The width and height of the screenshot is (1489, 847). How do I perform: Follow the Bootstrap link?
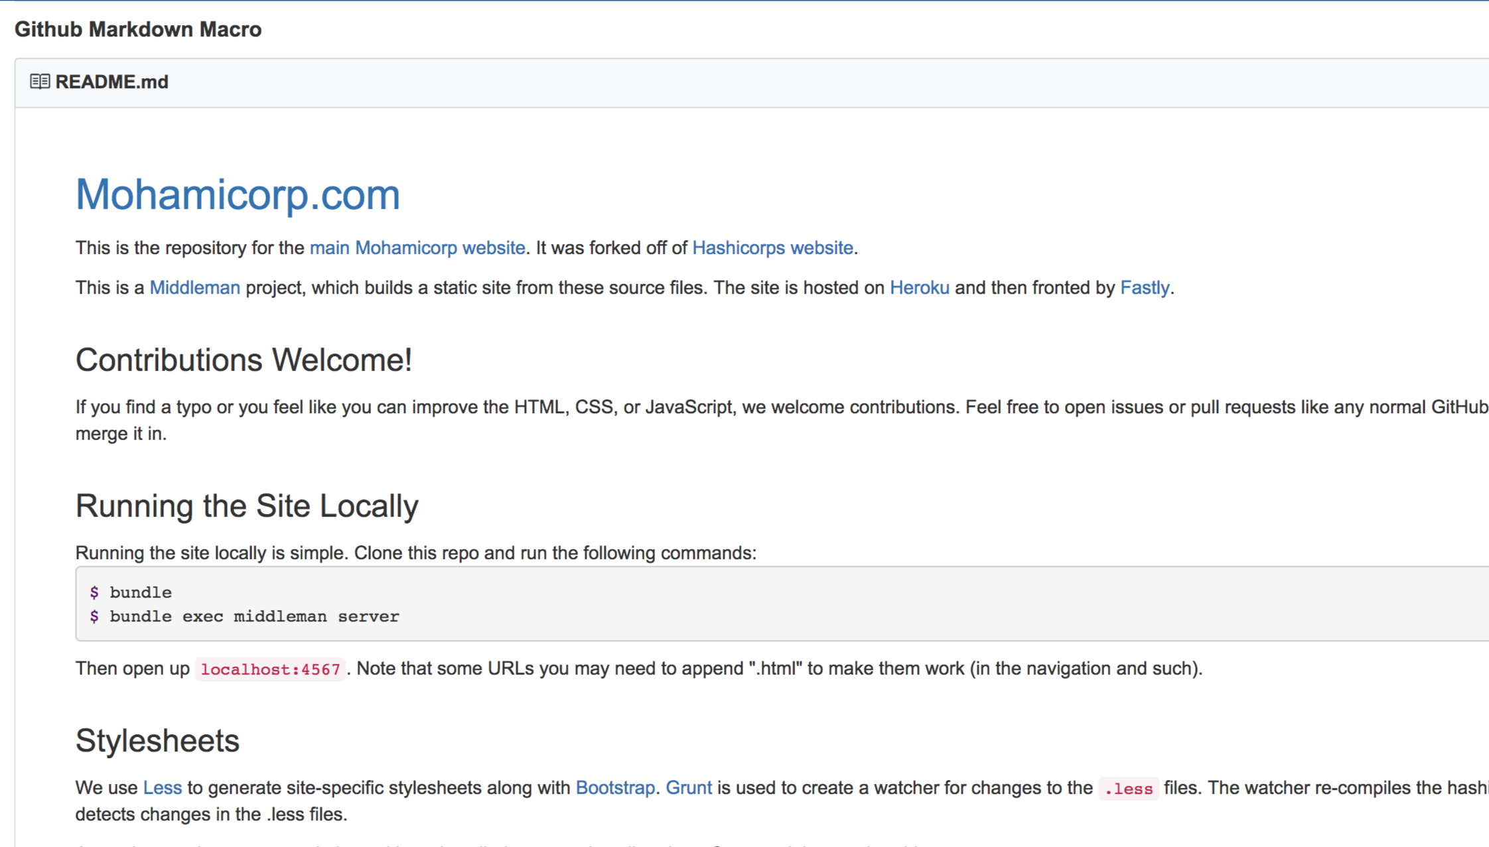click(x=614, y=788)
